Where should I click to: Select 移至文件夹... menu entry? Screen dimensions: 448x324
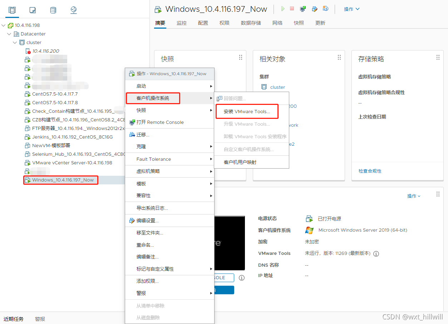pos(169,233)
